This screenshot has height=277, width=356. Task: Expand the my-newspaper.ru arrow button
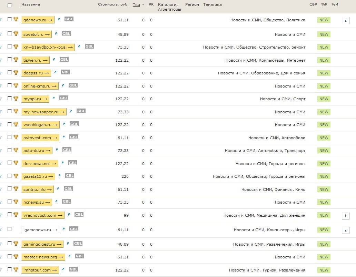pos(44,112)
